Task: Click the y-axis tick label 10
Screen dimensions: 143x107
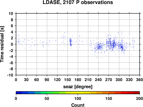Action: [x=11, y=13]
